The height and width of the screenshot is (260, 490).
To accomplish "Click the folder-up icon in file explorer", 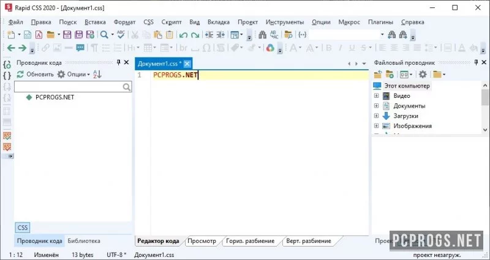I will tap(378, 74).
